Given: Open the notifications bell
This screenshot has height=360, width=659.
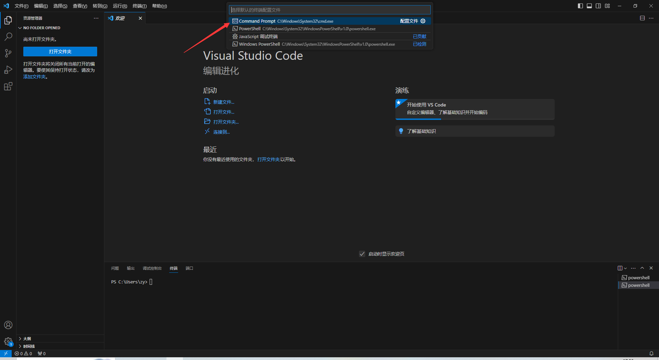Looking at the screenshot, I should coord(651,353).
